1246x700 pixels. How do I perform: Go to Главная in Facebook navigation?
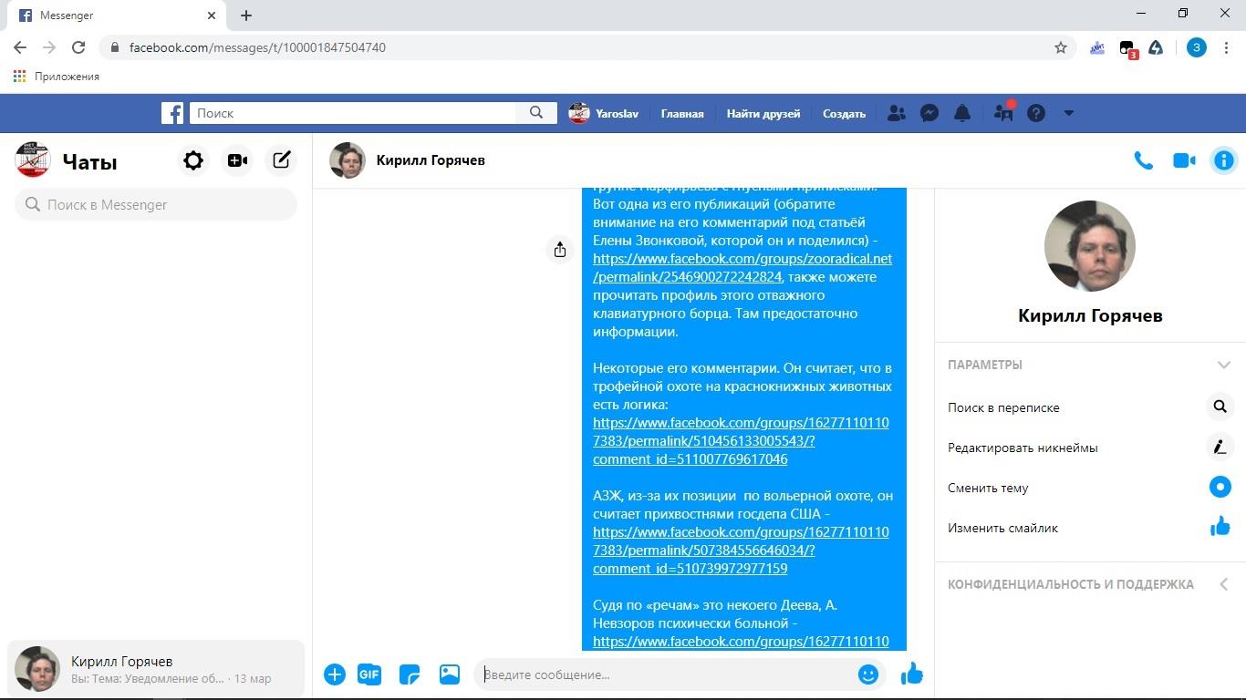tap(682, 114)
